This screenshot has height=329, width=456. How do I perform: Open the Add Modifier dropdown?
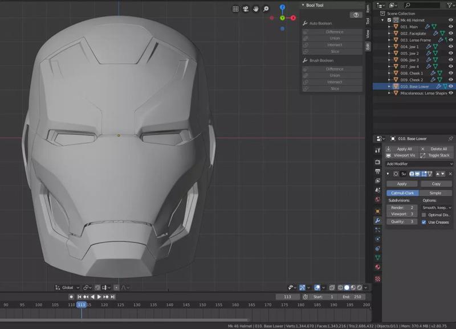pos(420,164)
